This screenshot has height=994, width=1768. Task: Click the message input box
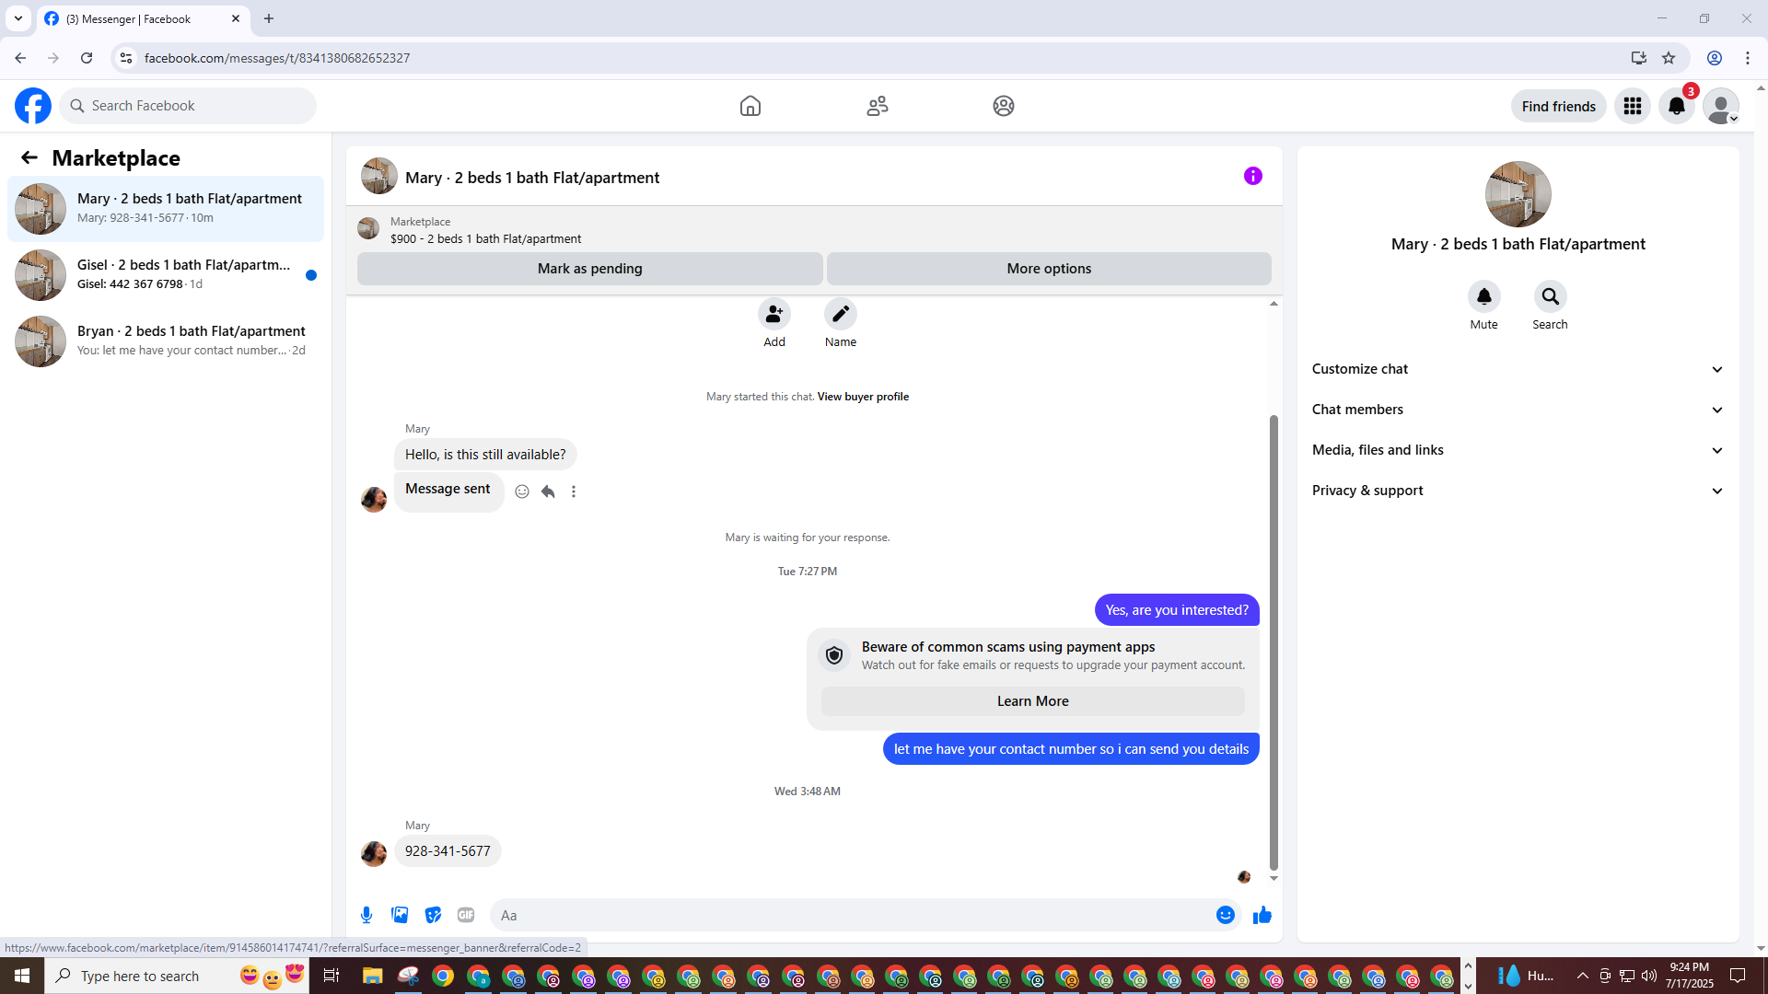pyautogui.click(x=852, y=915)
